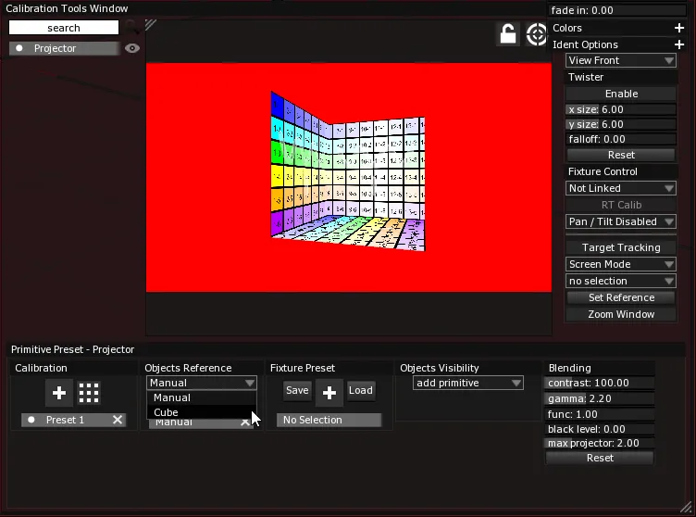The image size is (696, 517).
Task: Open the calibration grid dots icon
Action: pos(89,393)
